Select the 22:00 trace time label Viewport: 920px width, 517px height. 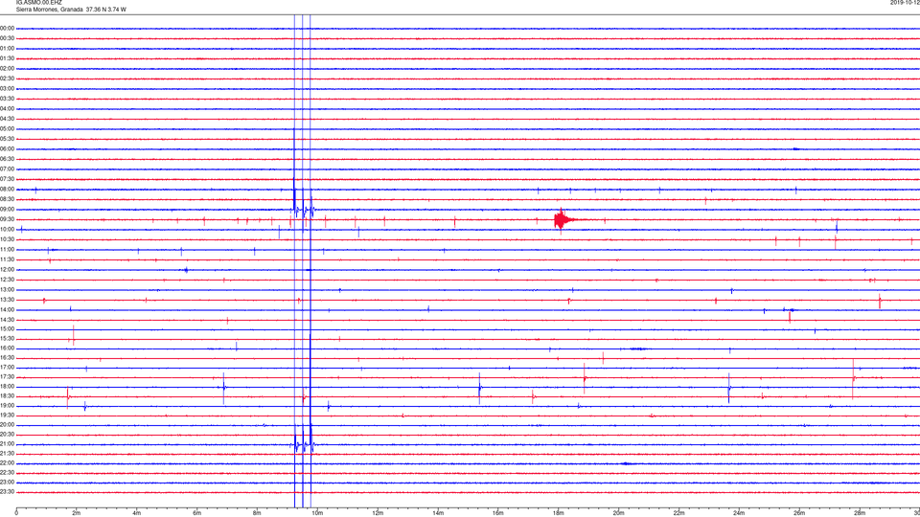(x=7, y=463)
